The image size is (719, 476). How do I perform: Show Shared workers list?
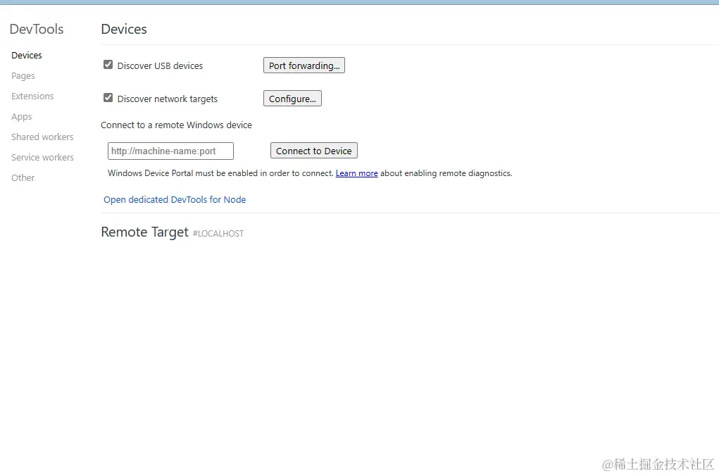click(x=42, y=137)
